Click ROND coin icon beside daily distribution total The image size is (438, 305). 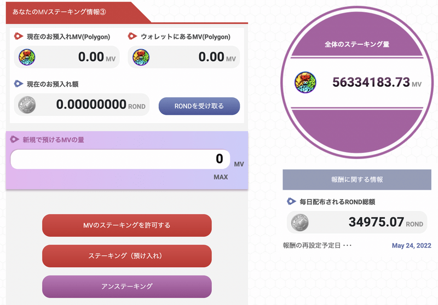[299, 222]
